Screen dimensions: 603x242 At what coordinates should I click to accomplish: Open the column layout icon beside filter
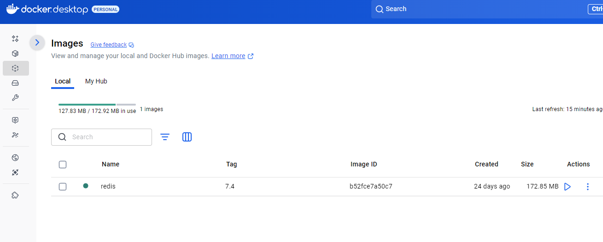point(187,137)
